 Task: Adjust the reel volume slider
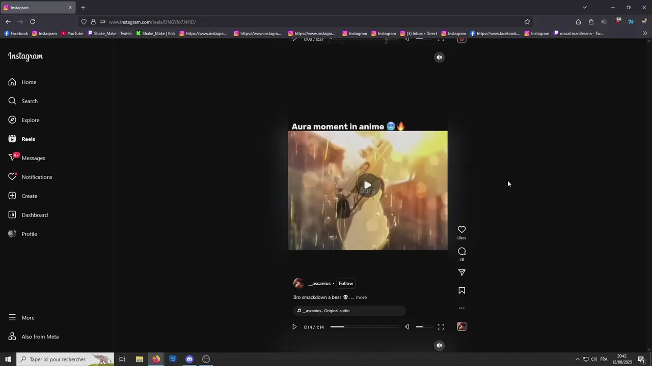(423, 327)
